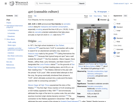The width and height of the screenshot is (136, 102).
Task: Jump to See also section
Action: point(9,62)
